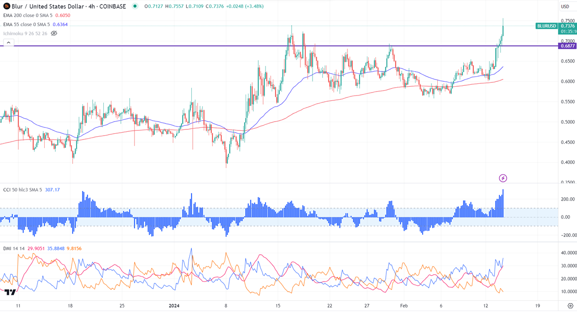The height and width of the screenshot is (312, 577).
Task: Select the DMI 14 14 legend
Action: [14, 249]
